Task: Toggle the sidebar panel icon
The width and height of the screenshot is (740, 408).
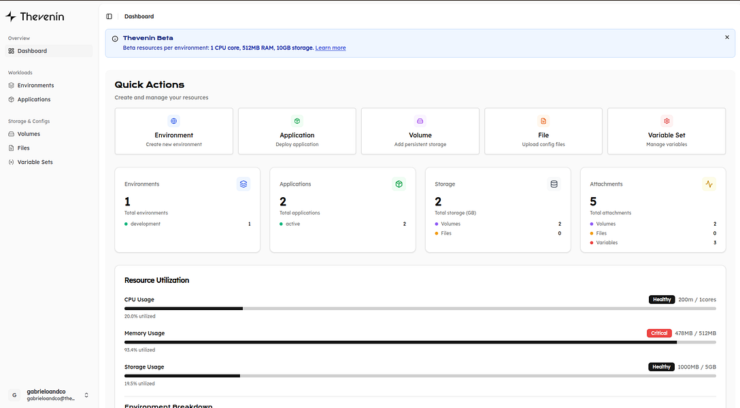Action: (x=109, y=16)
